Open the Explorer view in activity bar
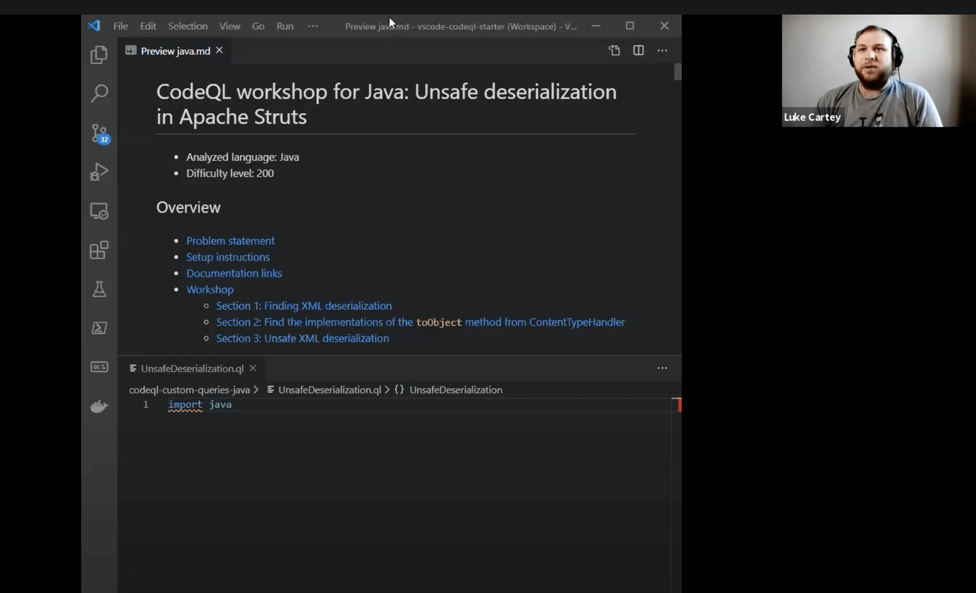 pyautogui.click(x=99, y=55)
